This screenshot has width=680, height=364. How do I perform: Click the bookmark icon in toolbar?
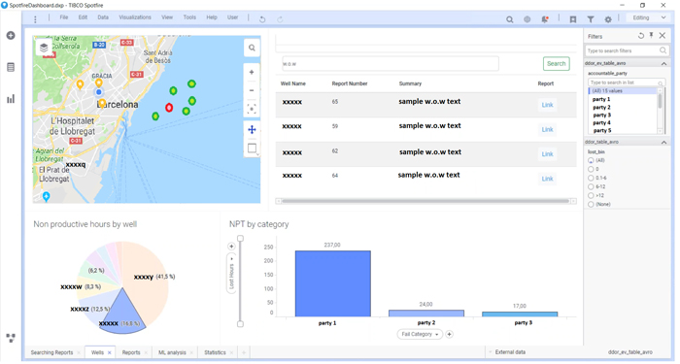point(573,19)
